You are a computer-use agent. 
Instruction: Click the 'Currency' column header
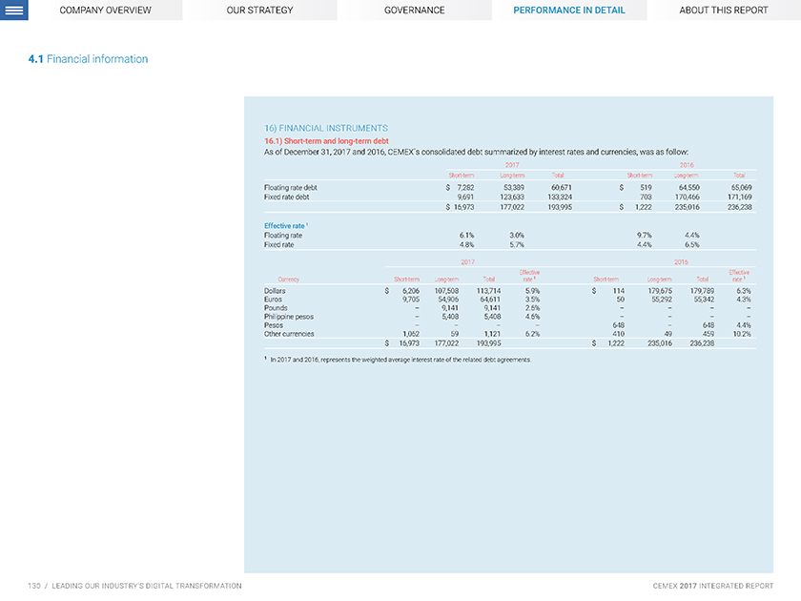point(289,279)
